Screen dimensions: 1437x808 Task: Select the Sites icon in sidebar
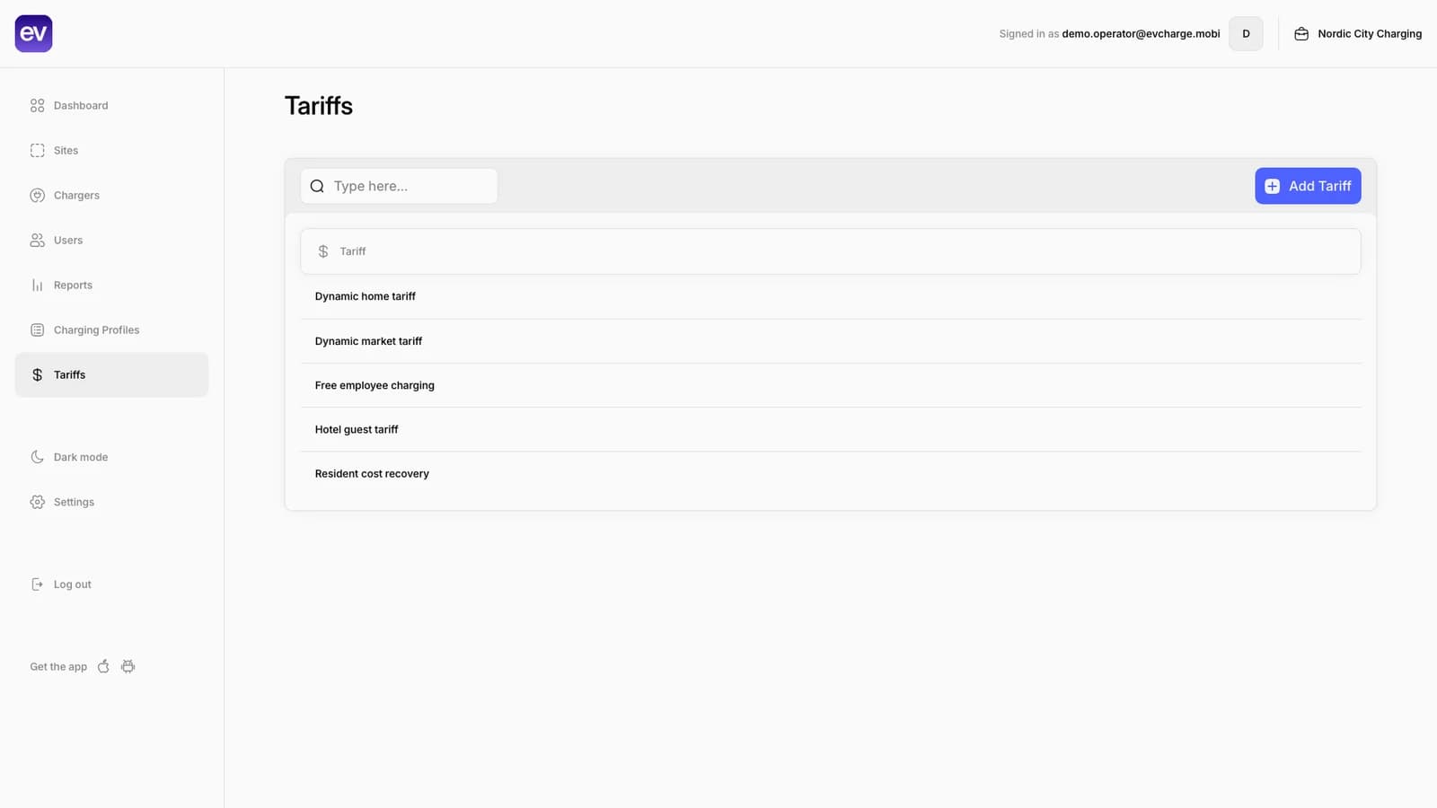pyautogui.click(x=37, y=150)
